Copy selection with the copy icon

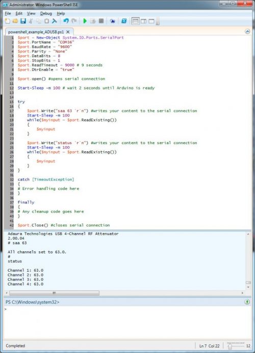click(x=39, y=21)
